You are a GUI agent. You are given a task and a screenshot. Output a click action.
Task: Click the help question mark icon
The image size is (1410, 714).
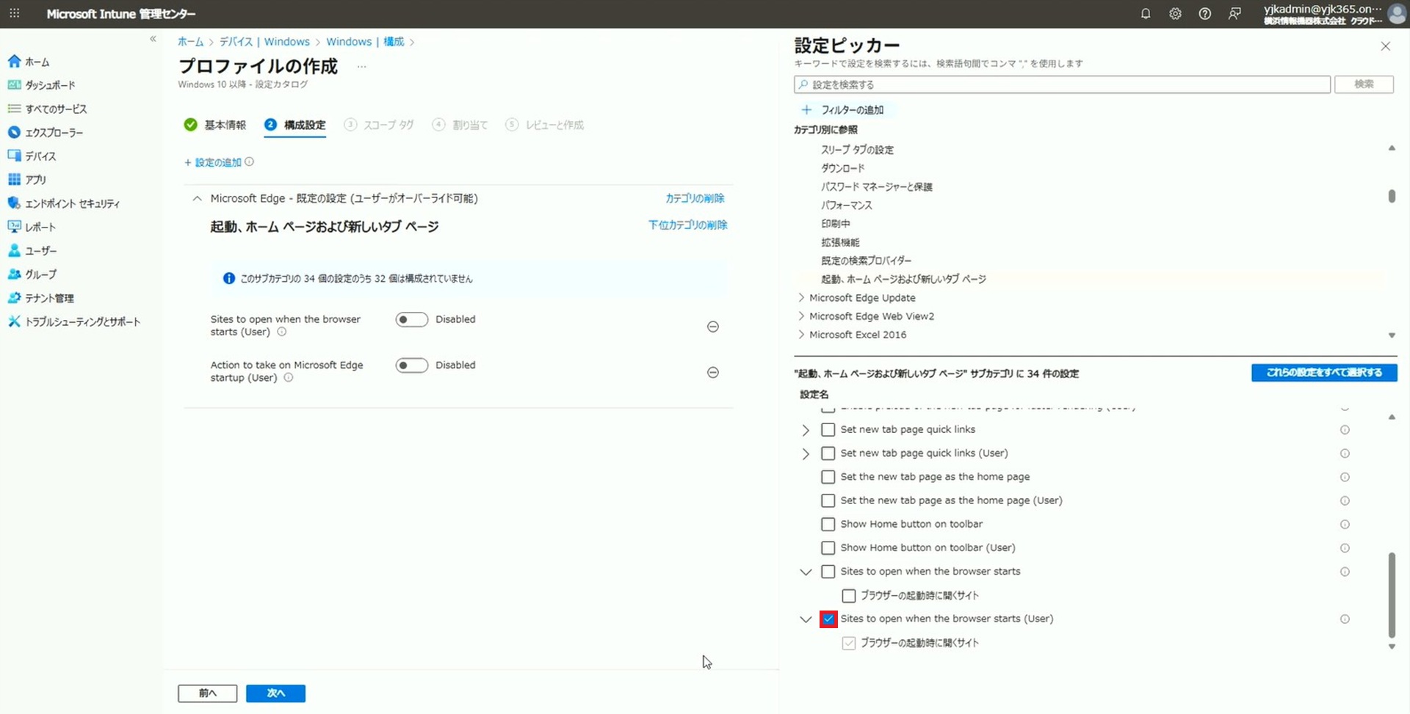[1204, 14]
